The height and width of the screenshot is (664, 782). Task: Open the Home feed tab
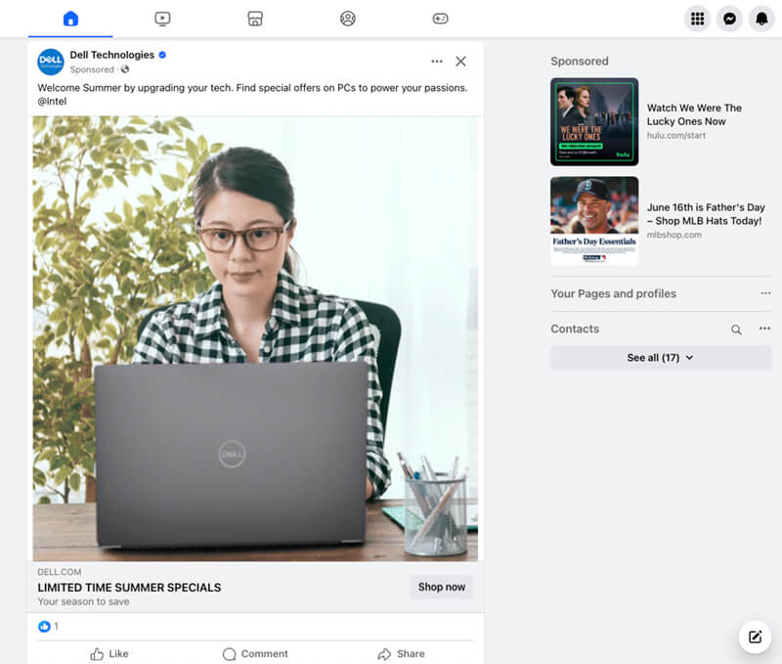point(70,19)
